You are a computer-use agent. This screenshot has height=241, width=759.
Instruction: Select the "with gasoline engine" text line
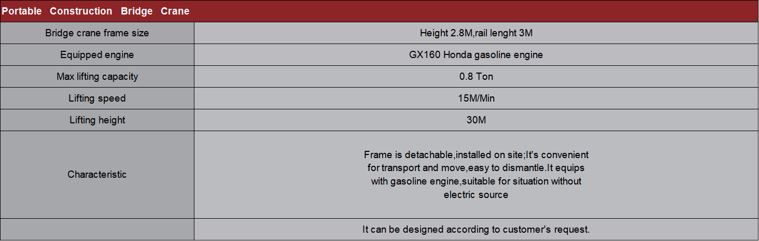476,181
